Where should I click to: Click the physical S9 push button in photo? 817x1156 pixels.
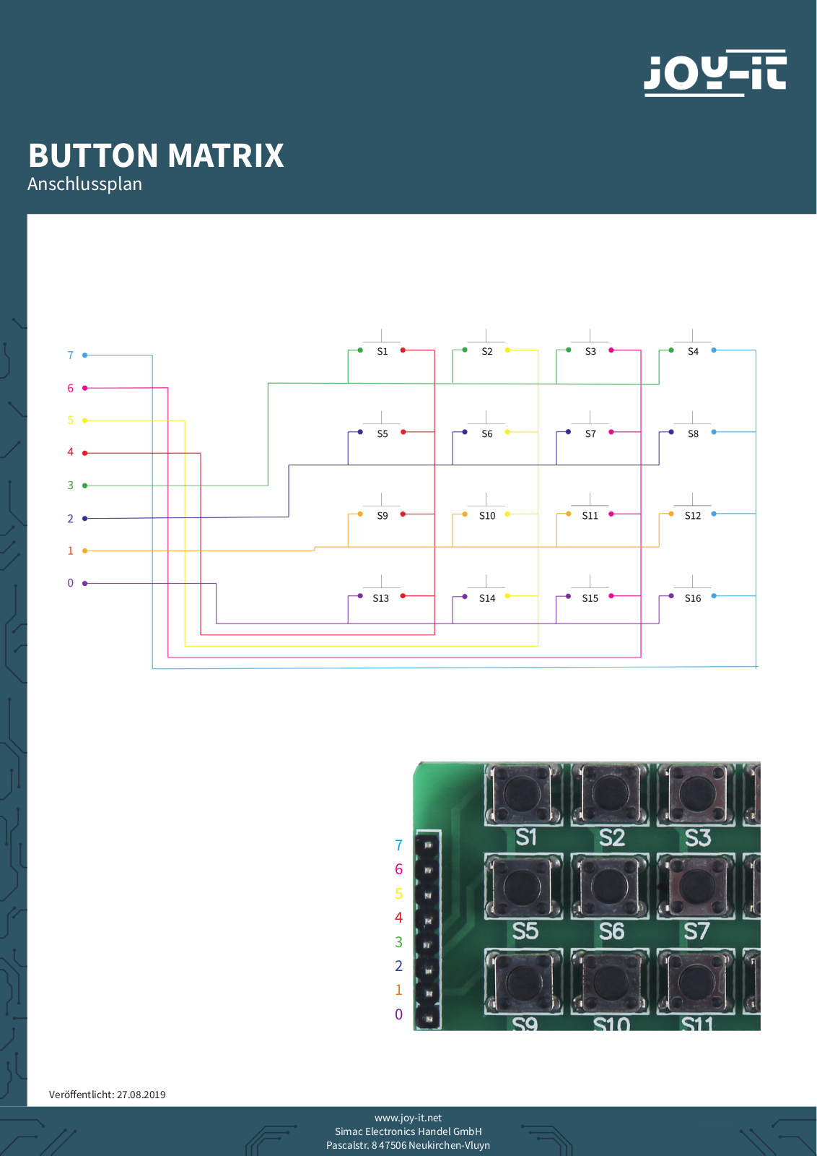coord(523,981)
